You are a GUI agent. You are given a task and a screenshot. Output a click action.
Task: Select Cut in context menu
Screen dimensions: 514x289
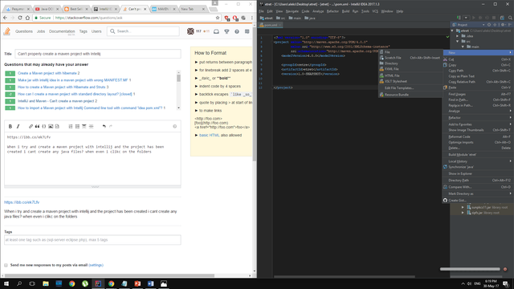tap(477, 59)
